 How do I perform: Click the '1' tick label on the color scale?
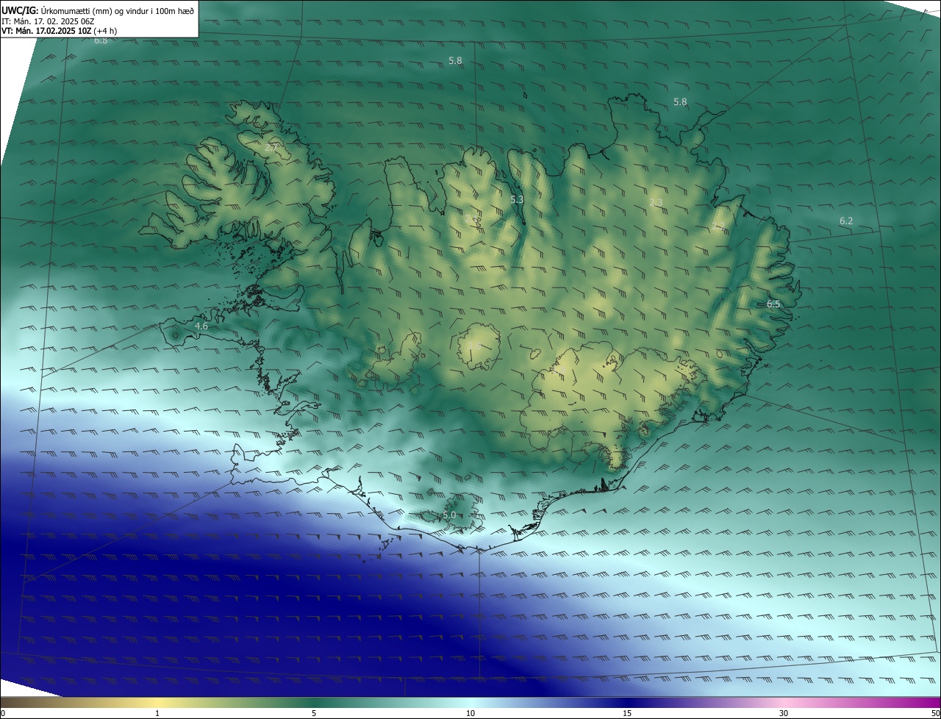click(x=157, y=713)
